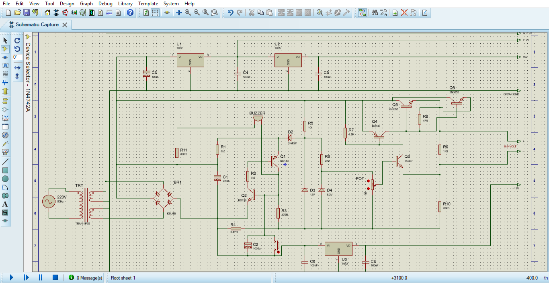549x283 pixels.
Task: Click the 0 Message(s) status indicator
Action: click(x=86, y=278)
